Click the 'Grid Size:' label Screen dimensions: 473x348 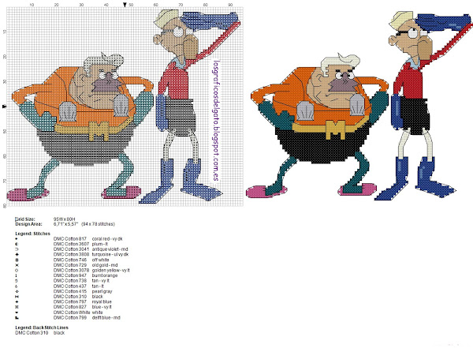(x=25, y=219)
